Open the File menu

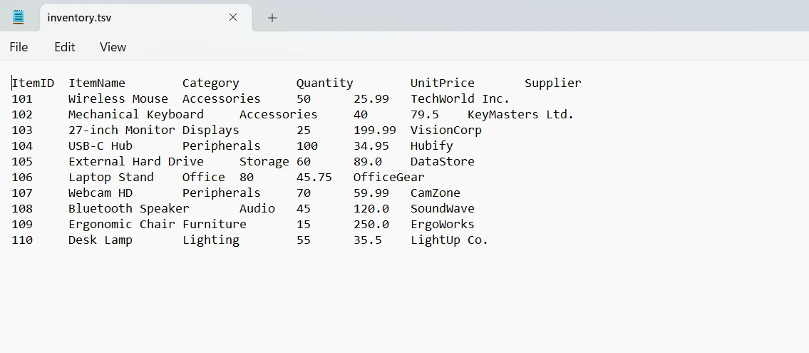pos(19,47)
